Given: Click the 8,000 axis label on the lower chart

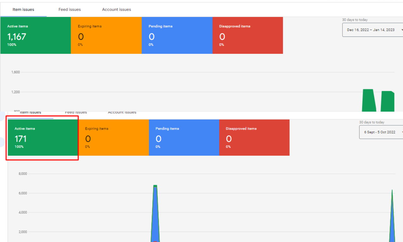Looking at the screenshot, I should tap(23, 173).
